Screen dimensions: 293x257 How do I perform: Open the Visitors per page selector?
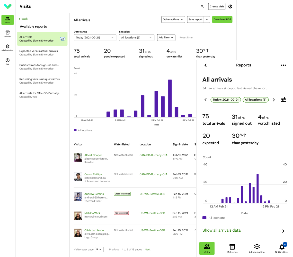point(99,249)
